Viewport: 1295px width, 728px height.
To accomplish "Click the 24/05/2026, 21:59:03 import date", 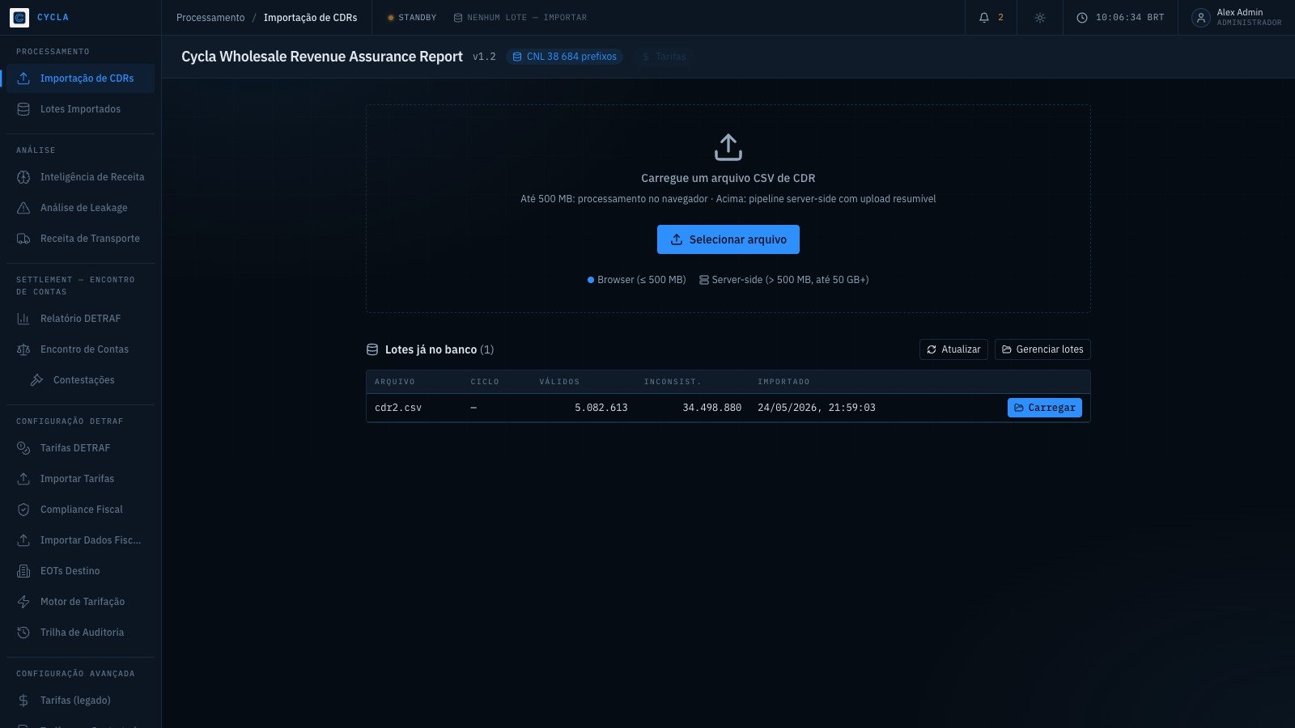I will point(817,408).
